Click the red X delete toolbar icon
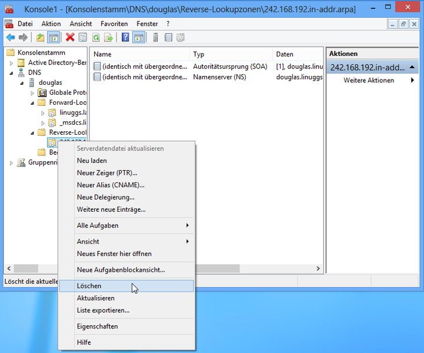The height and width of the screenshot is (353, 424). click(x=70, y=38)
